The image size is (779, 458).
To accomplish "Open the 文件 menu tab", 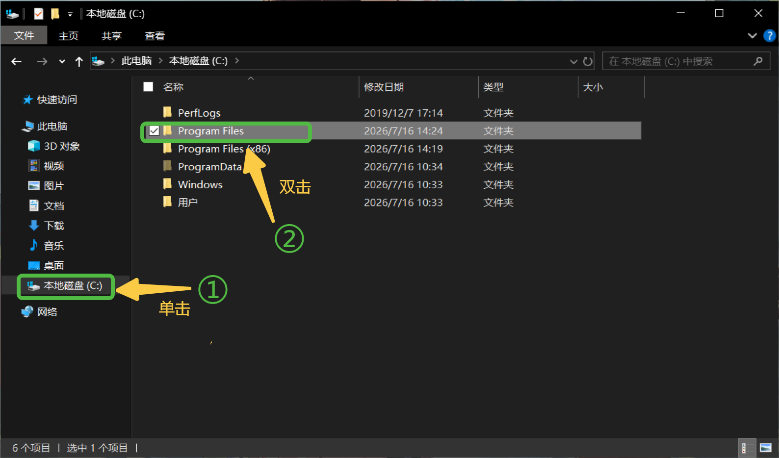I will pyautogui.click(x=24, y=35).
